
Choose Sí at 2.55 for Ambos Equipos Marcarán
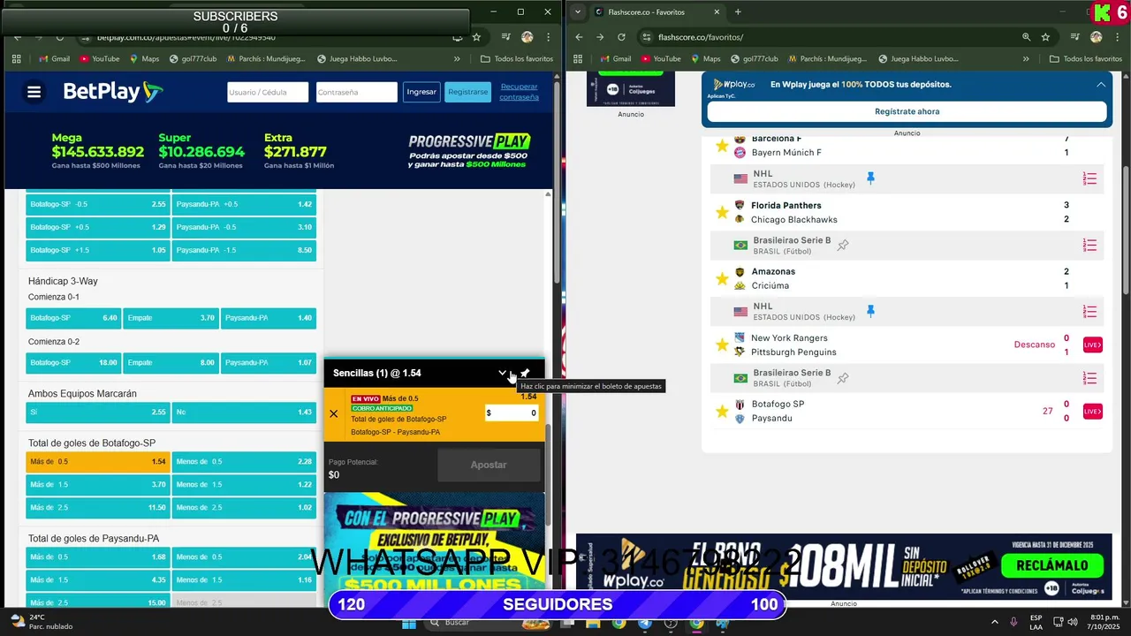(98, 413)
